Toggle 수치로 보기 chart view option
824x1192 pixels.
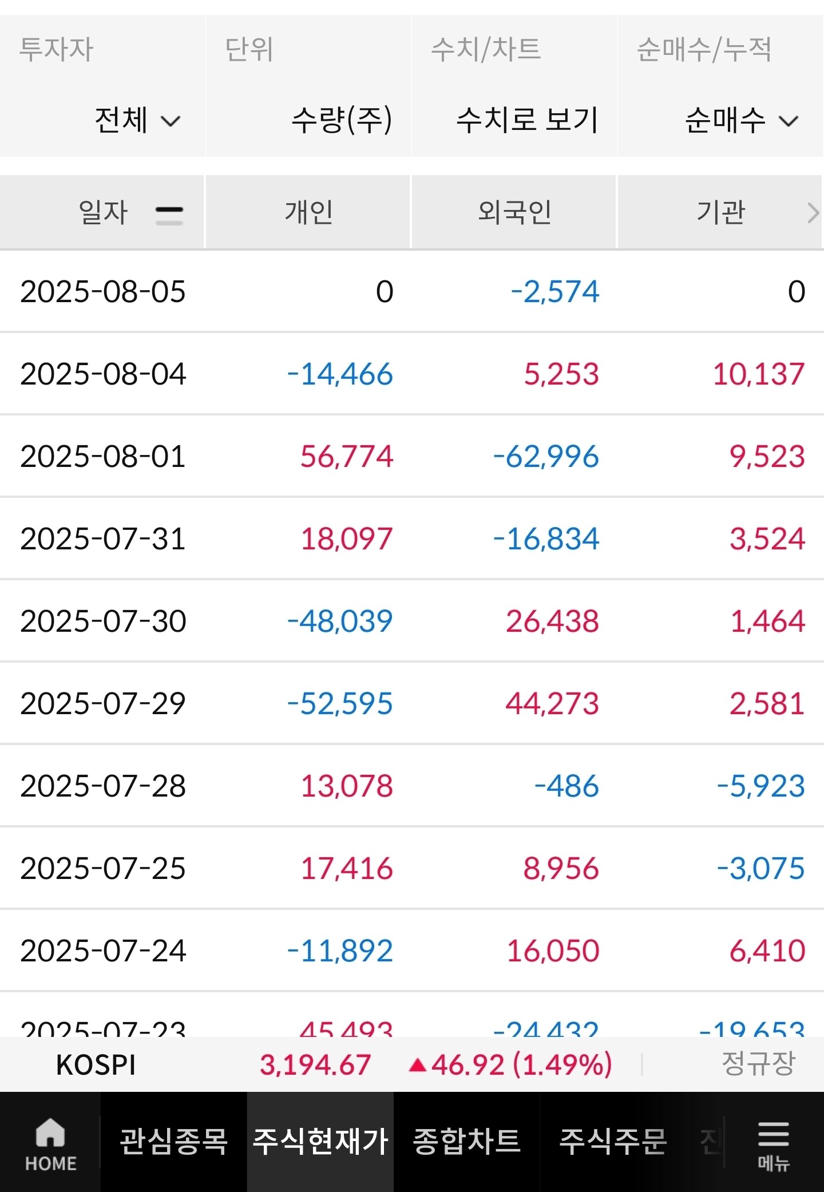(x=527, y=120)
